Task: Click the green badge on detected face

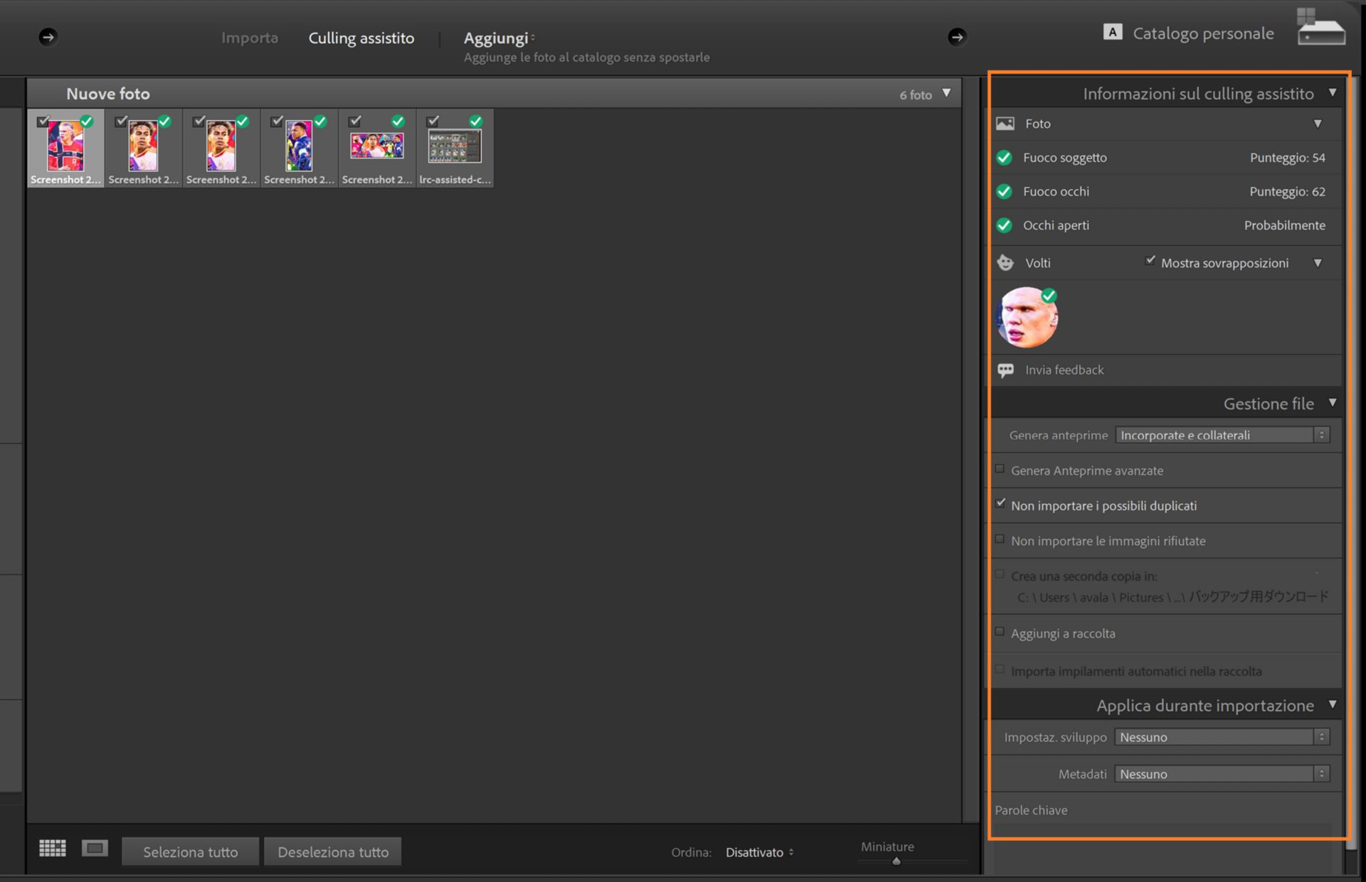Action: 1049,296
